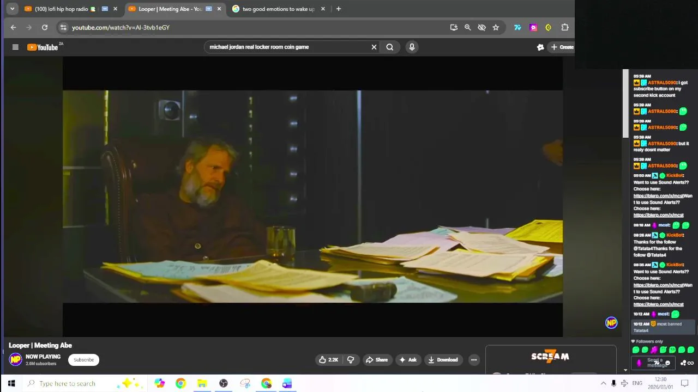View site information for youtube.com
This screenshot has height=392, width=698.
coord(63,27)
